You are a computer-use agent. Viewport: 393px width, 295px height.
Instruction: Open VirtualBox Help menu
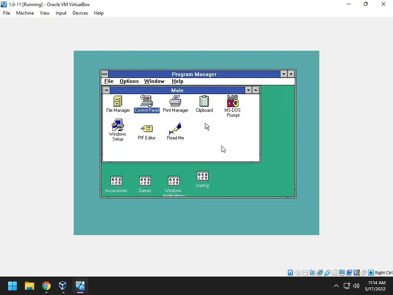(x=99, y=13)
